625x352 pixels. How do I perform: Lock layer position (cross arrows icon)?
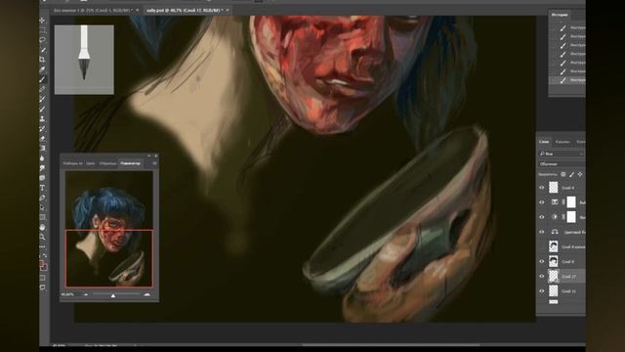580,174
